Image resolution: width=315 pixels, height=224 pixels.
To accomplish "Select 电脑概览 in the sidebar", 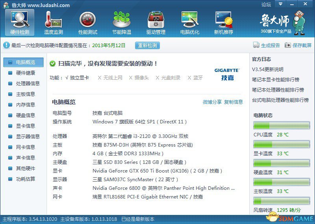I will [23, 62].
